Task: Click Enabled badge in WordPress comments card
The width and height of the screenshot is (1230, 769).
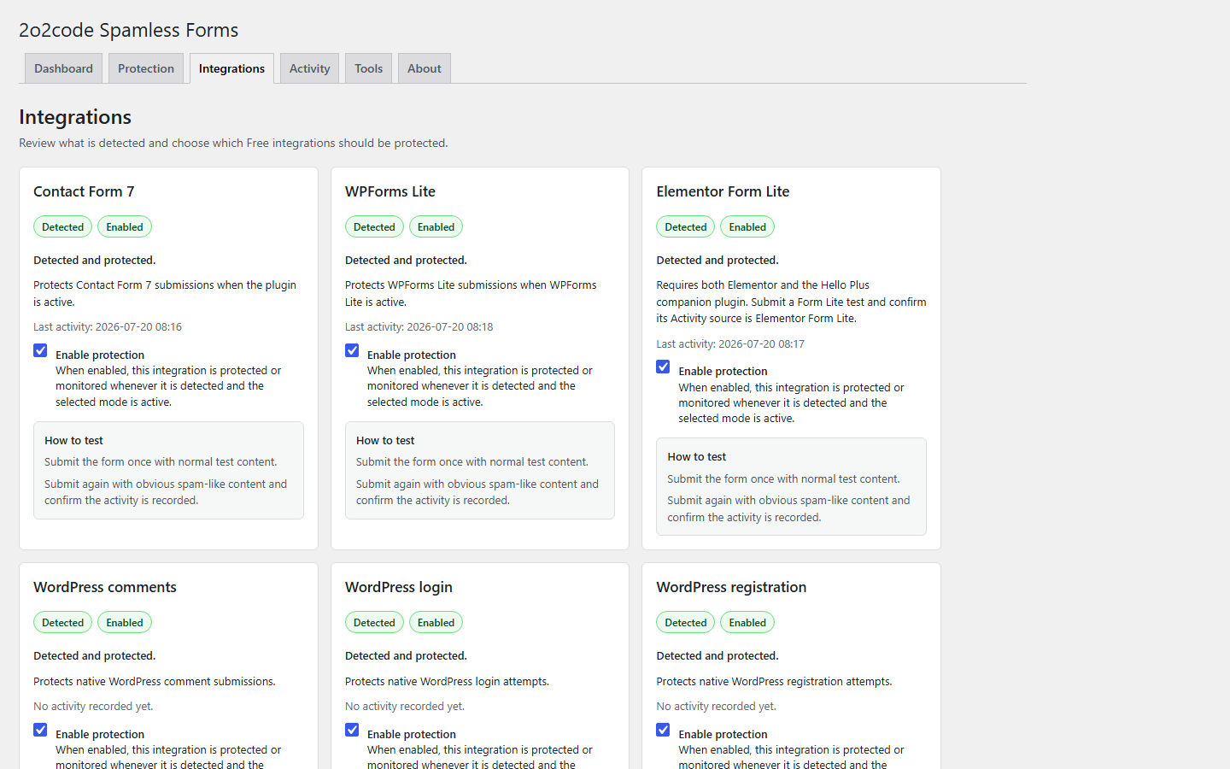Action: click(125, 622)
